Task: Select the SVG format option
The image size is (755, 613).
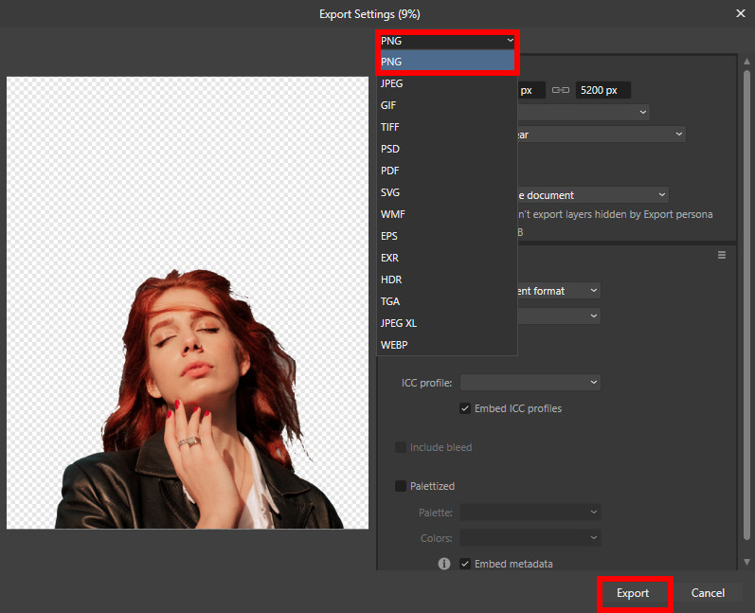Action: [x=389, y=192]
